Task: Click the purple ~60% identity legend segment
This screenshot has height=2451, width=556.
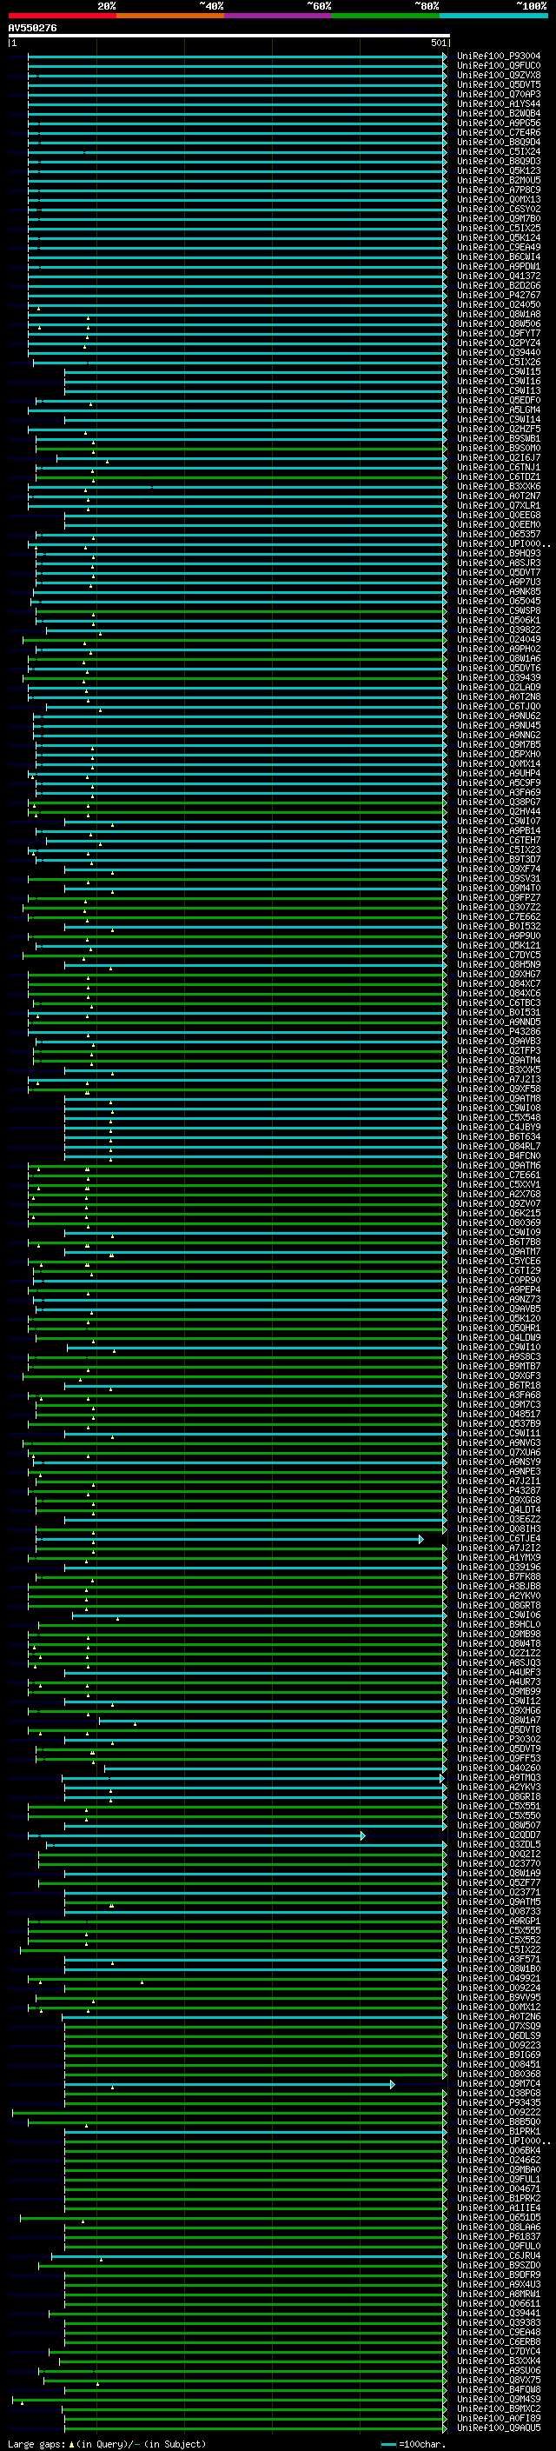Action: [x=279, y=16]
